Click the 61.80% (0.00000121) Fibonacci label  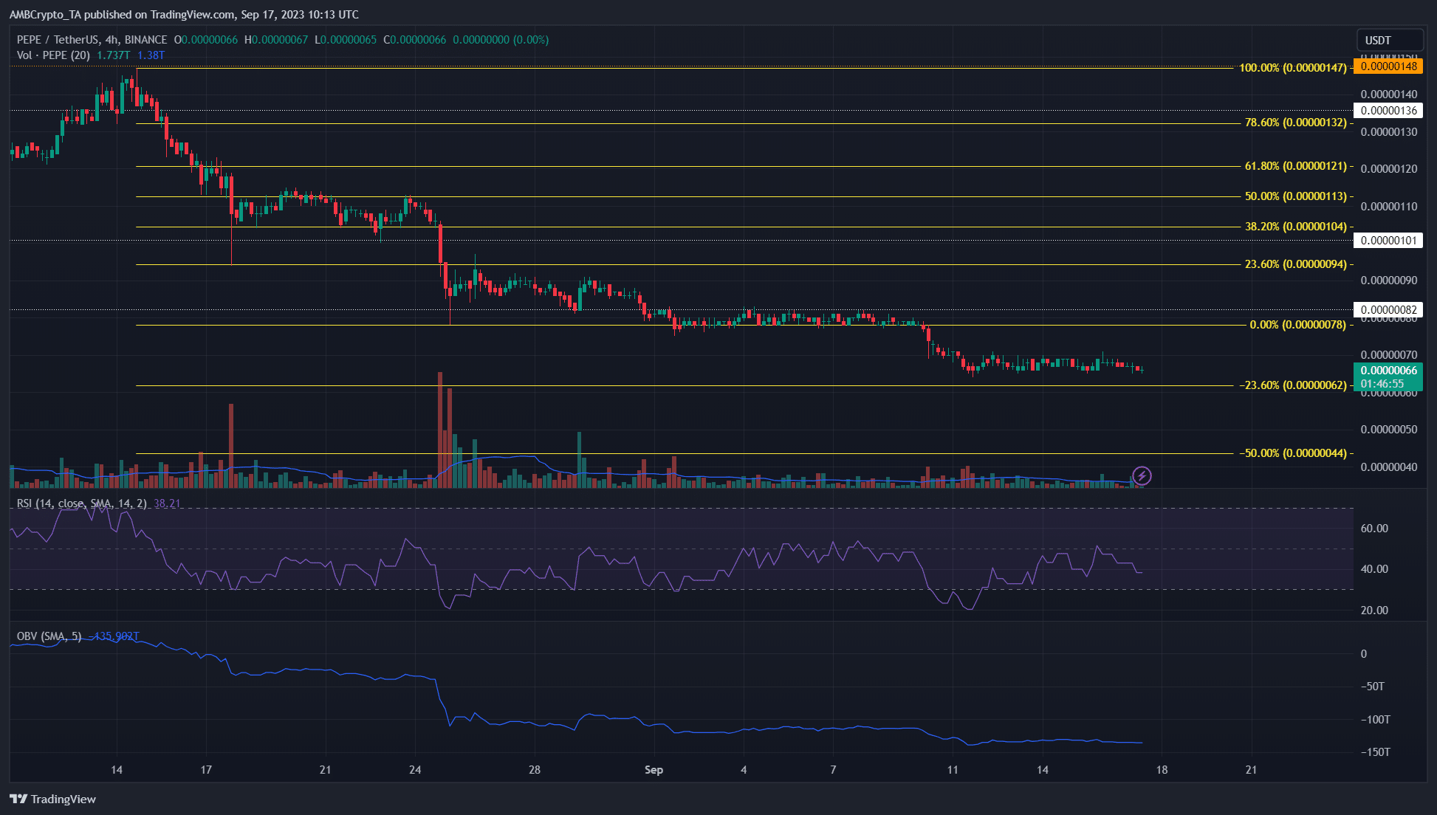(x=1295, y=166)
